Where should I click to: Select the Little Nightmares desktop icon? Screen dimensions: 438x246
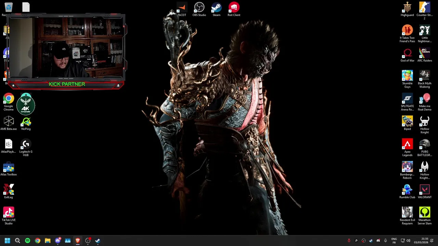click(425, 34)
